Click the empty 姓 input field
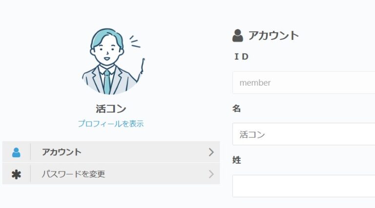The image size is (375, 208). pos(304,186)
